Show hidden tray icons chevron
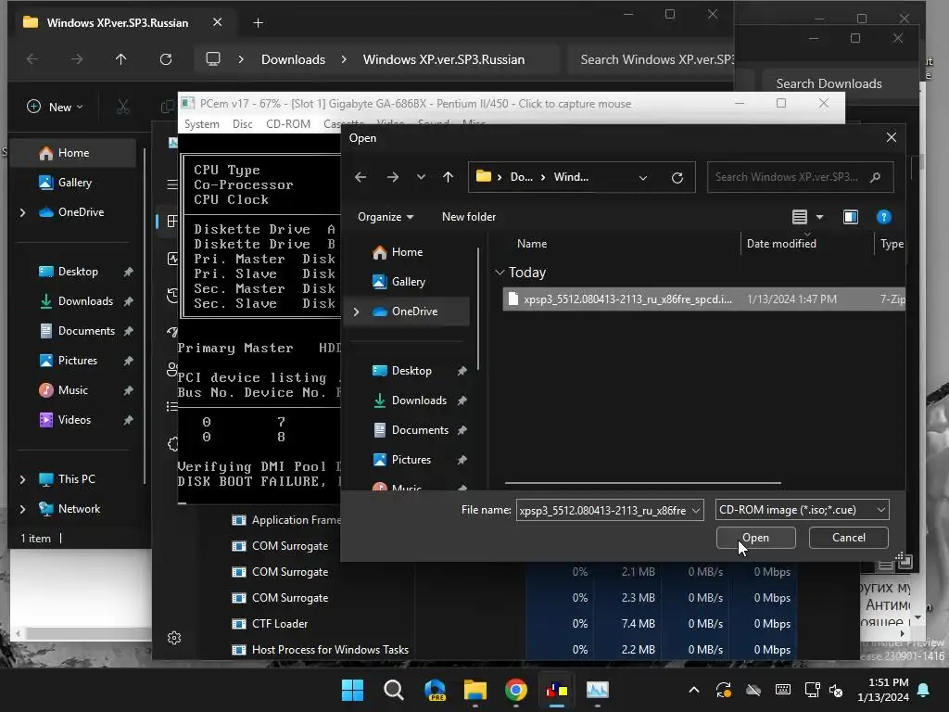The width and height of the screenshot is (949, 712). coord(694,690)
